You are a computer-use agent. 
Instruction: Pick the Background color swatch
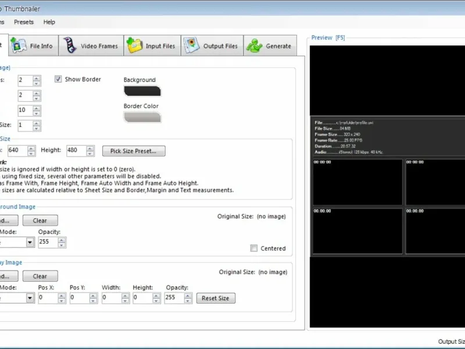click(142, 91)
